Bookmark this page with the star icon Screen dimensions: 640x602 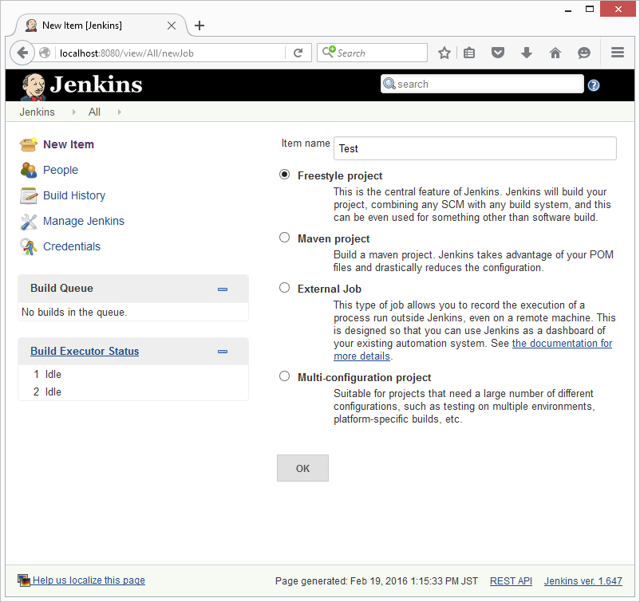pos(444,53)
